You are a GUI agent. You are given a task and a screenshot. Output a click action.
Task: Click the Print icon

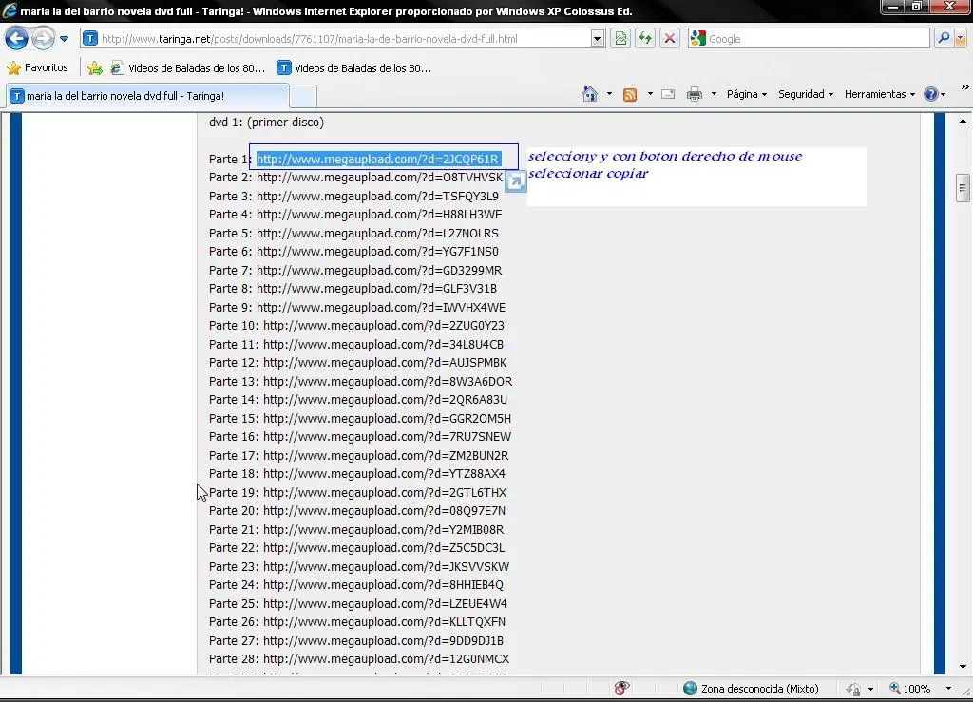[x=695, y=94]
